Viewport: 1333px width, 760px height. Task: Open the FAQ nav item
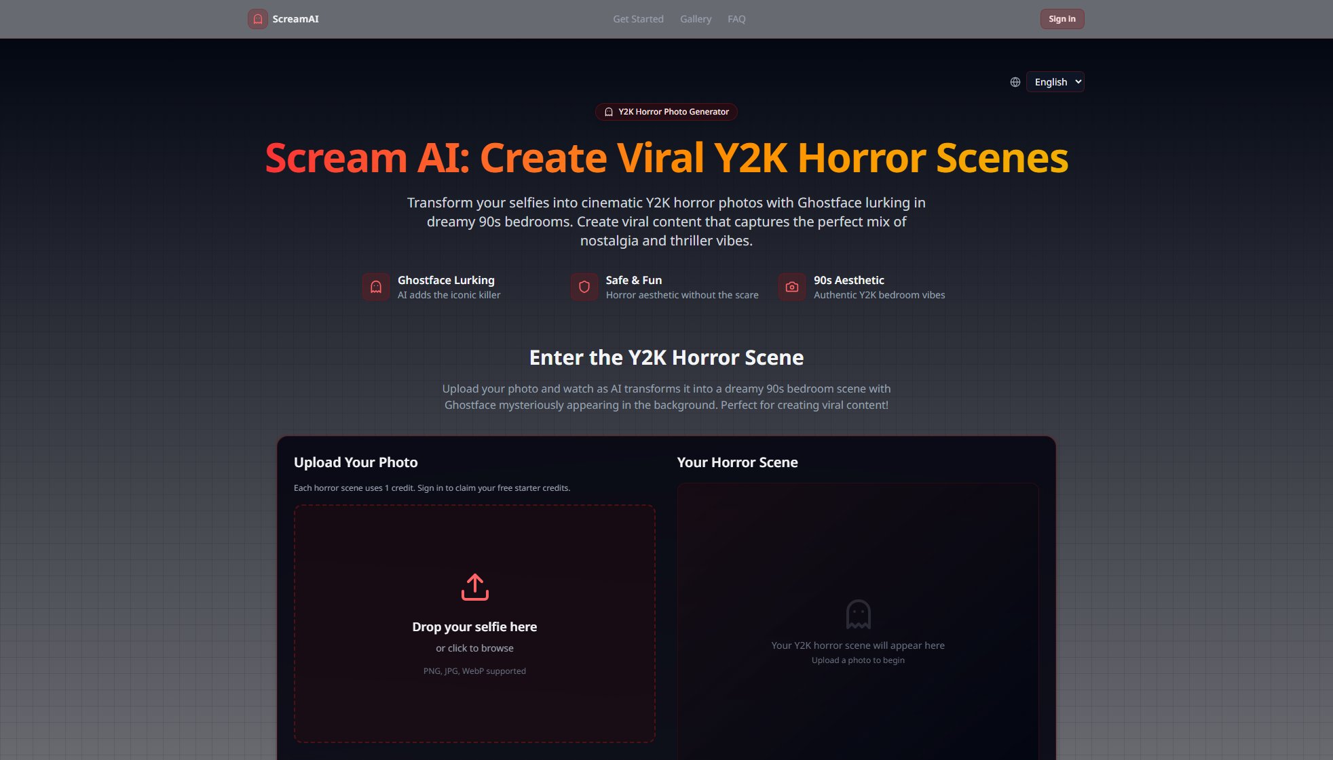736,19
